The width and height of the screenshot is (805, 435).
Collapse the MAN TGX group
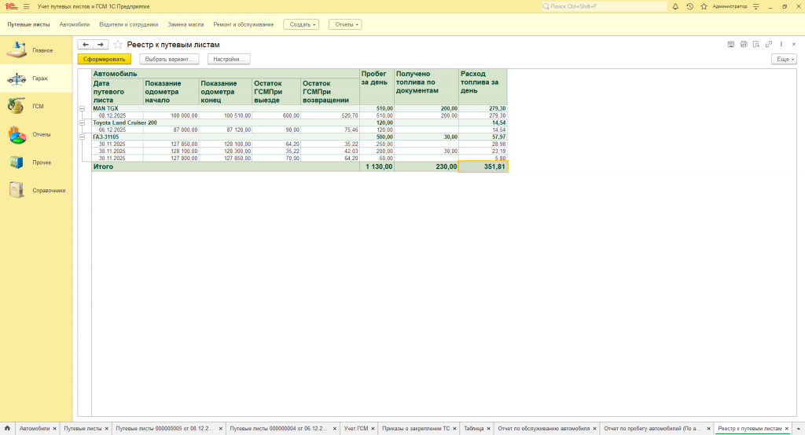[83, 108]
